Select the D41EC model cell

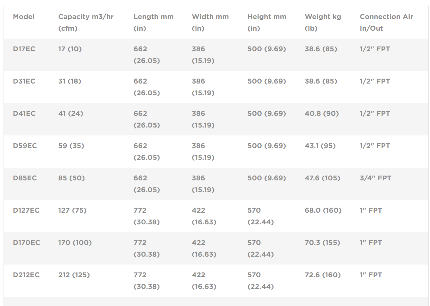click(24, 114)
